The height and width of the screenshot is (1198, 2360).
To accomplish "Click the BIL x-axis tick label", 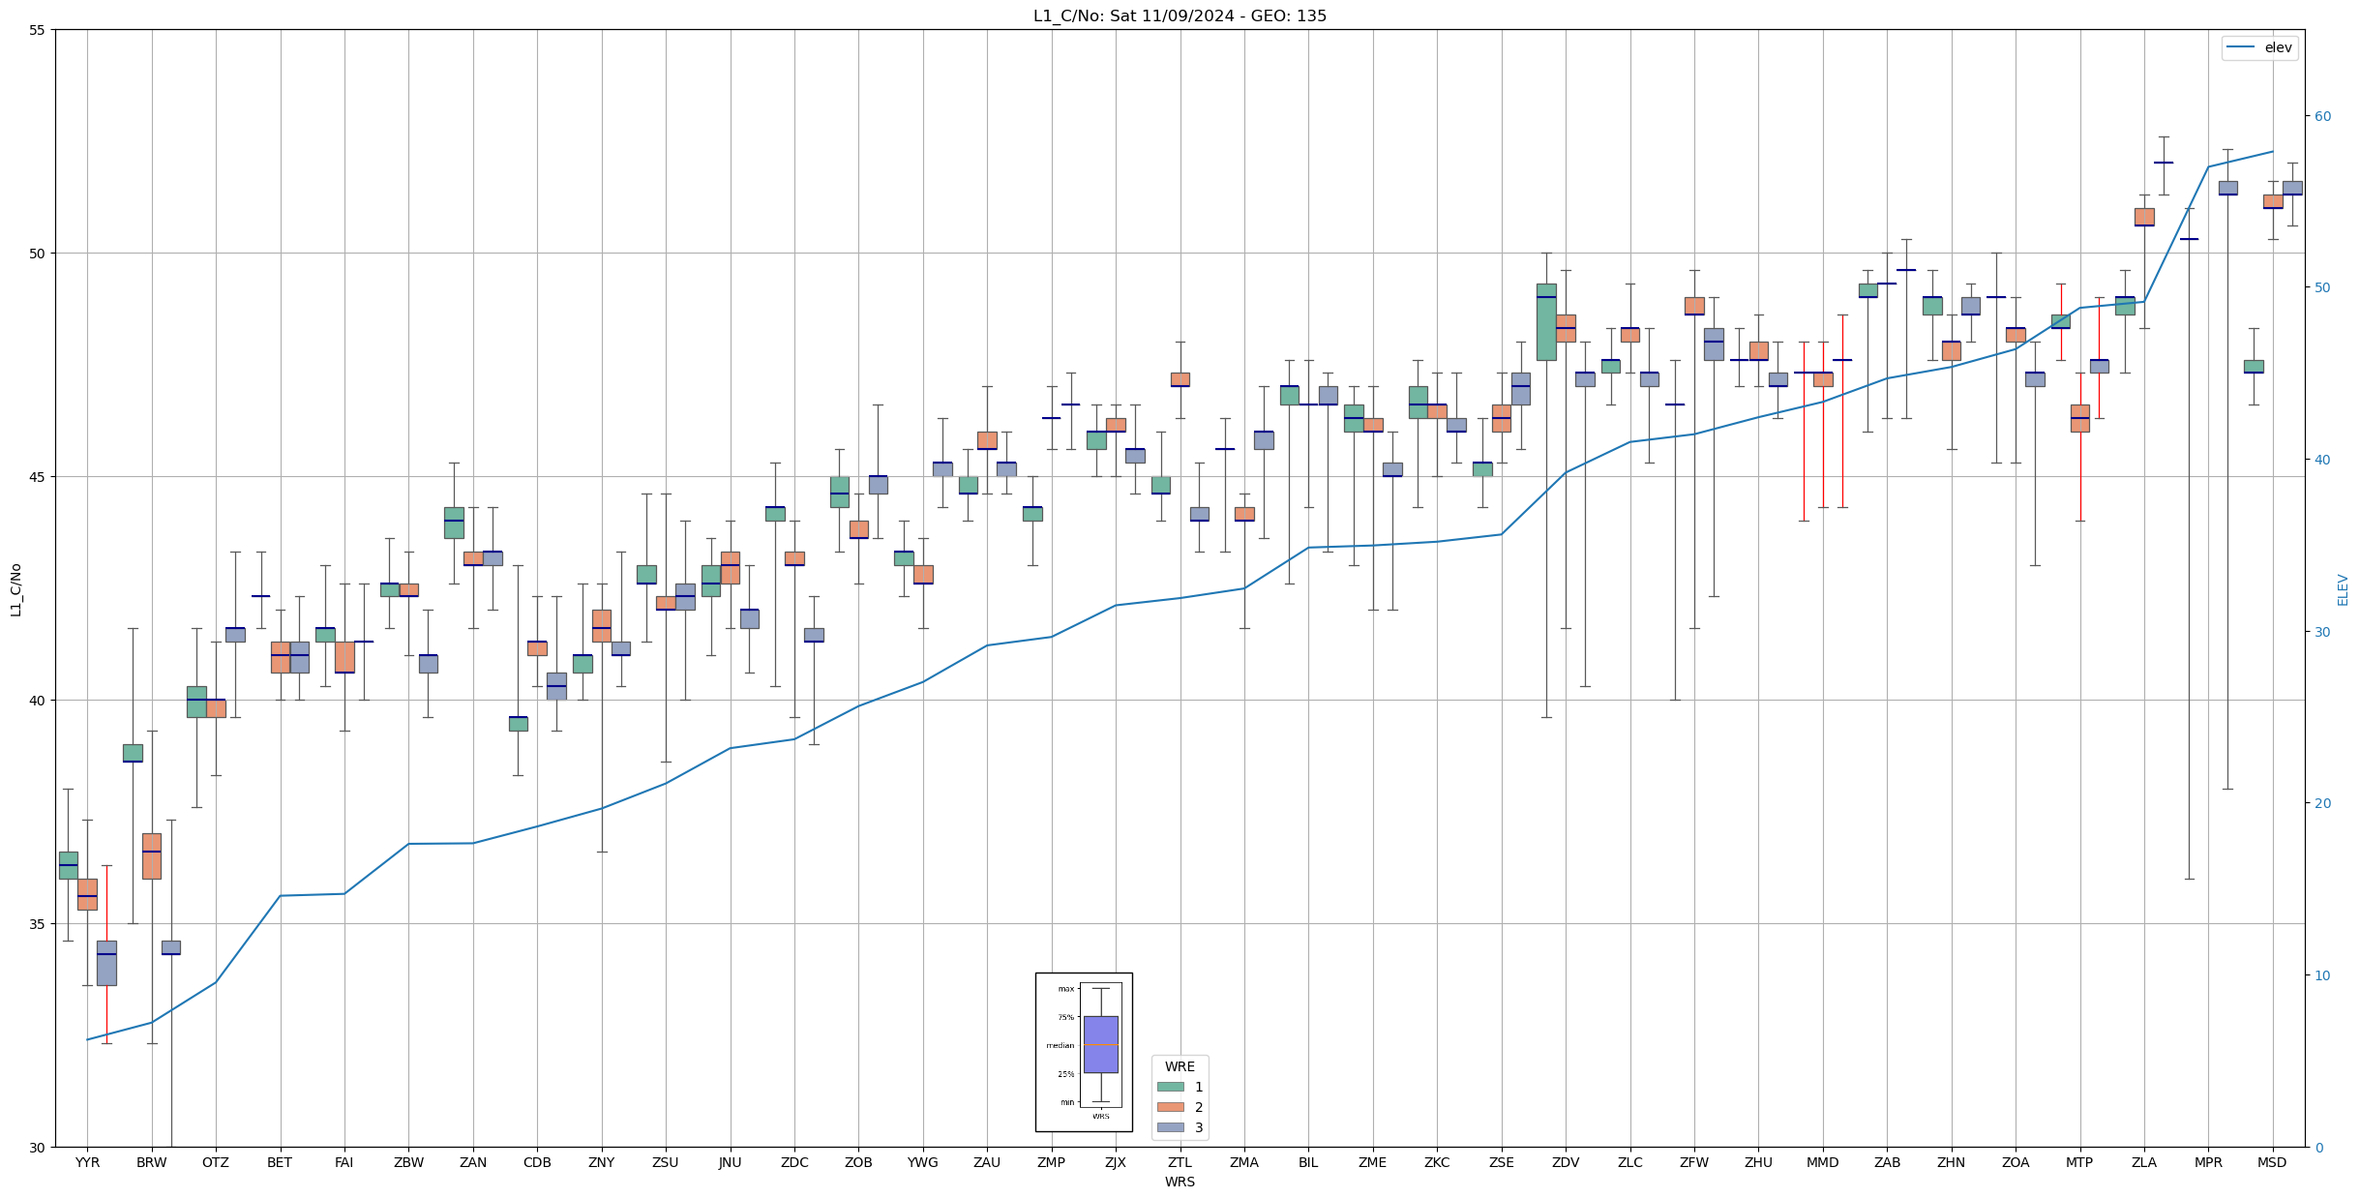I will point(1308,1162).
